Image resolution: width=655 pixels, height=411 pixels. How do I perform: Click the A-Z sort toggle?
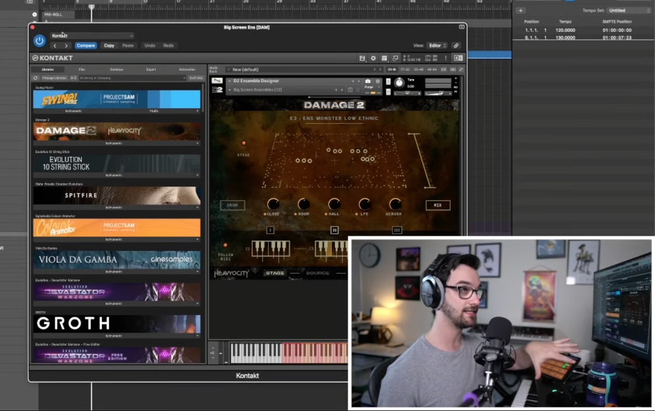pyautogui.click(x=73, y=78)
